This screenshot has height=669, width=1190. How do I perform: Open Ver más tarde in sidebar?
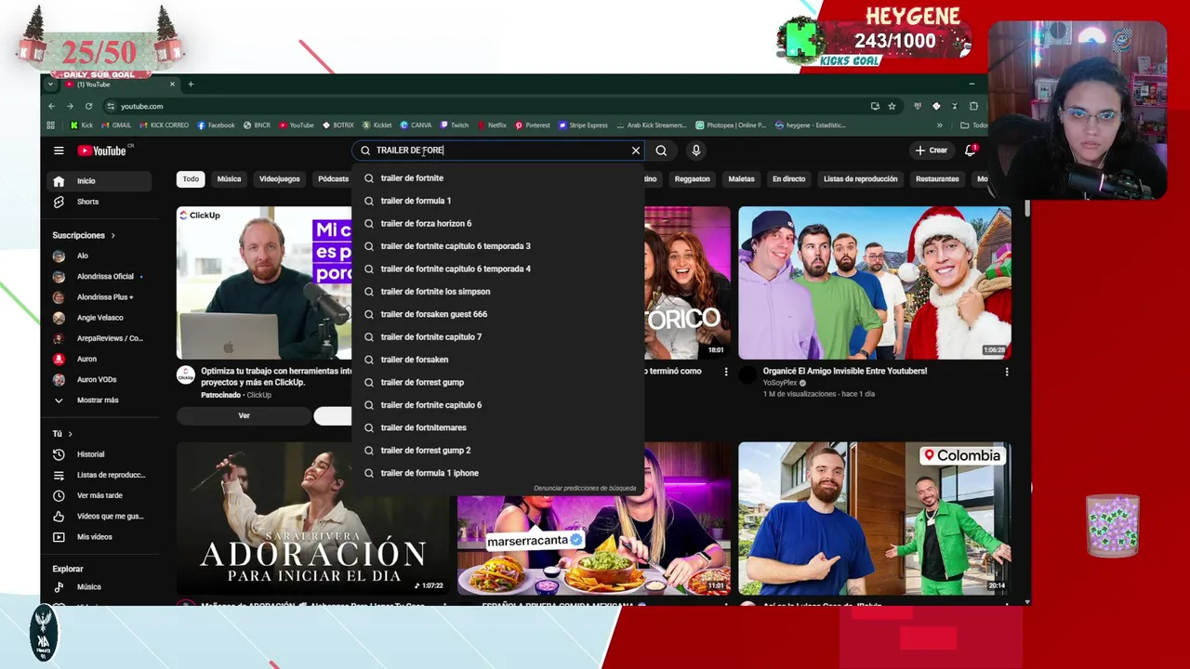[x=99, y=495]
